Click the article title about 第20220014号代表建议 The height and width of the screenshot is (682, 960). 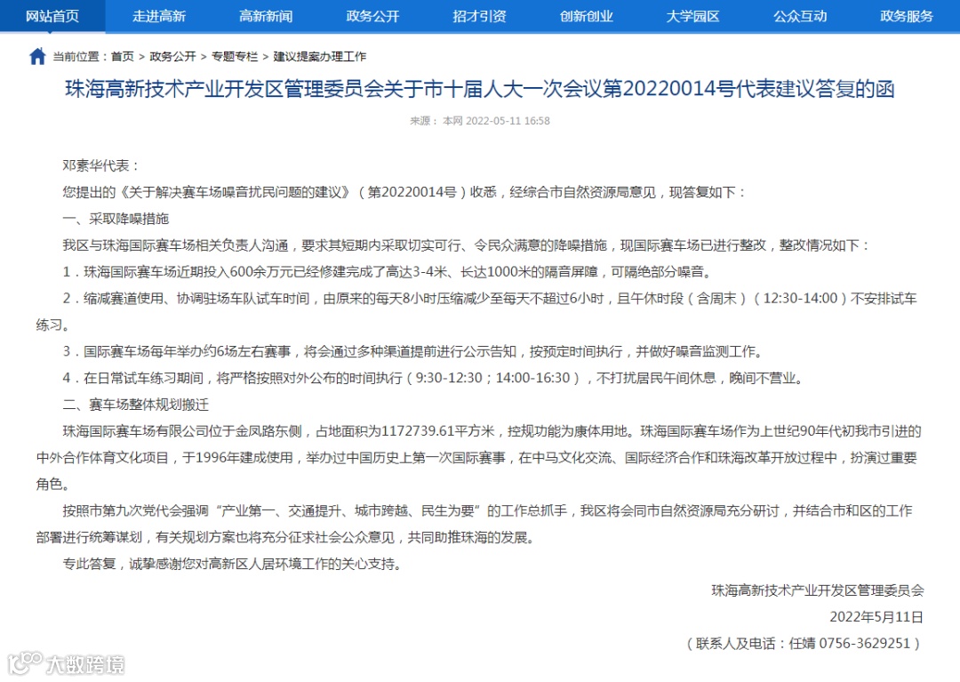coord(480,89)
